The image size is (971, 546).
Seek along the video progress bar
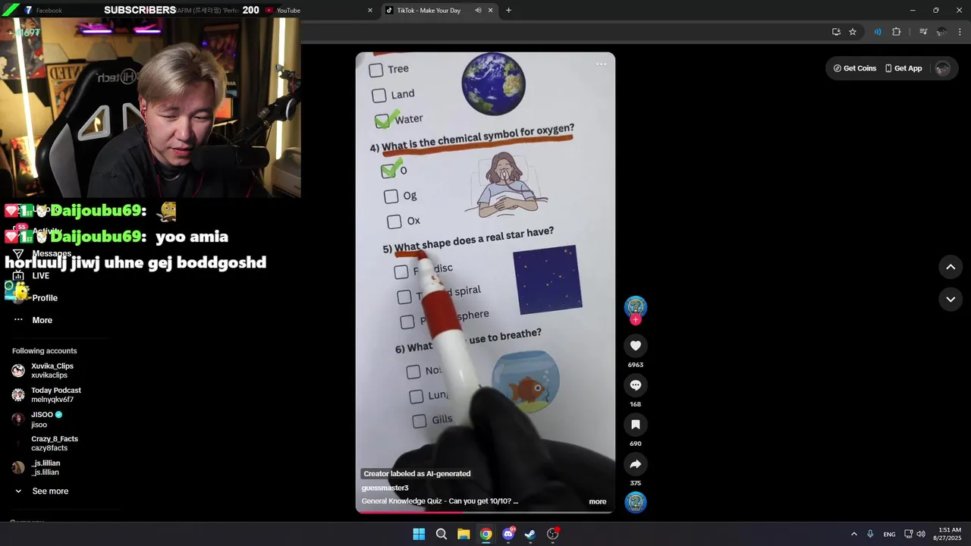pyautogui.click(x=485, y=512)
